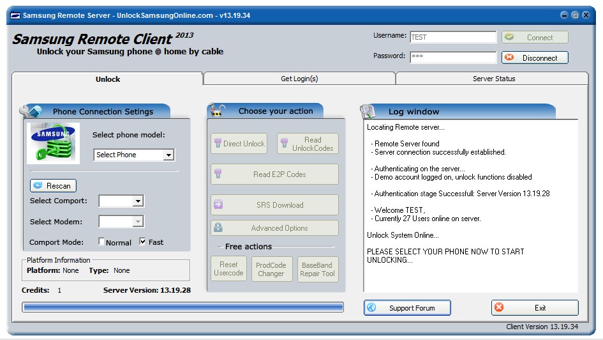Open Advanced Options

coord(274,228)
